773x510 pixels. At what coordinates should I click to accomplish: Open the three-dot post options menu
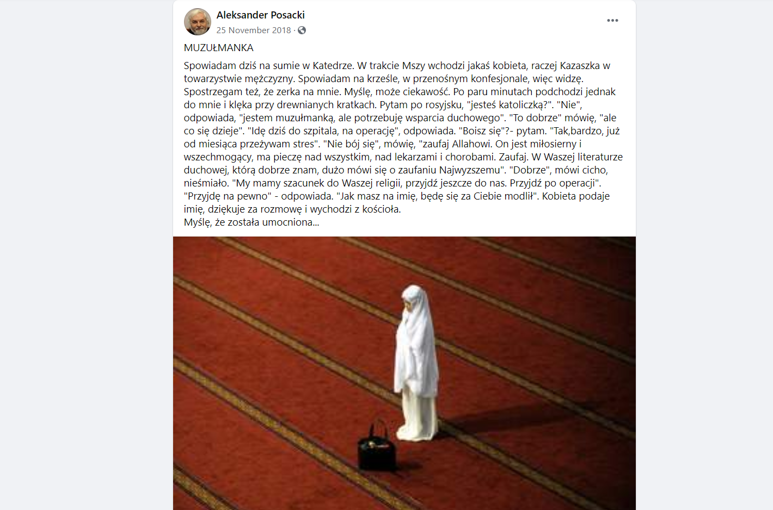pyautogui.click(x=612, y=21)
